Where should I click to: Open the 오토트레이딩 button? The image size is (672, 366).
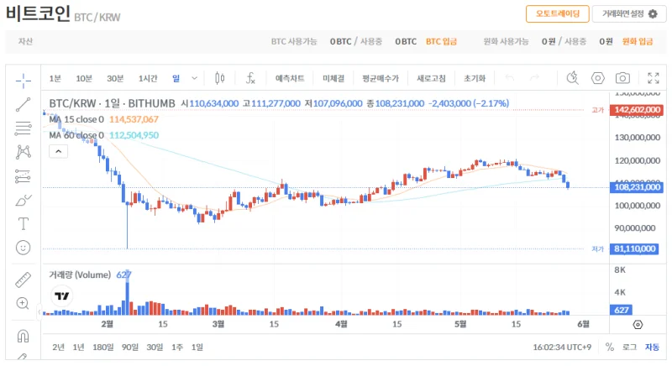[x=558, y=13]
